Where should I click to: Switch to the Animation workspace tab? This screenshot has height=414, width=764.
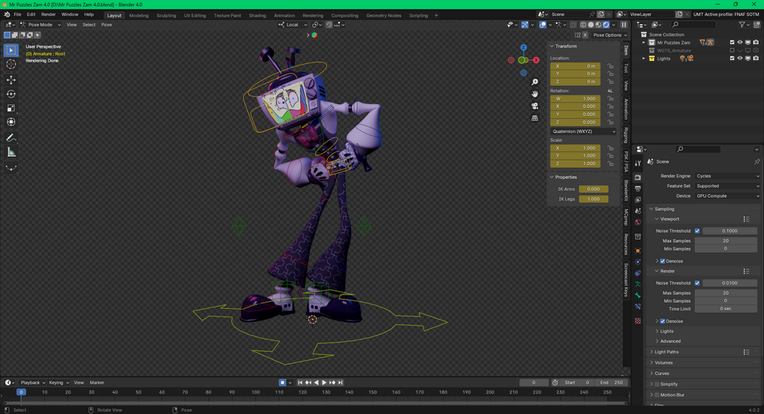pos(284,16)
